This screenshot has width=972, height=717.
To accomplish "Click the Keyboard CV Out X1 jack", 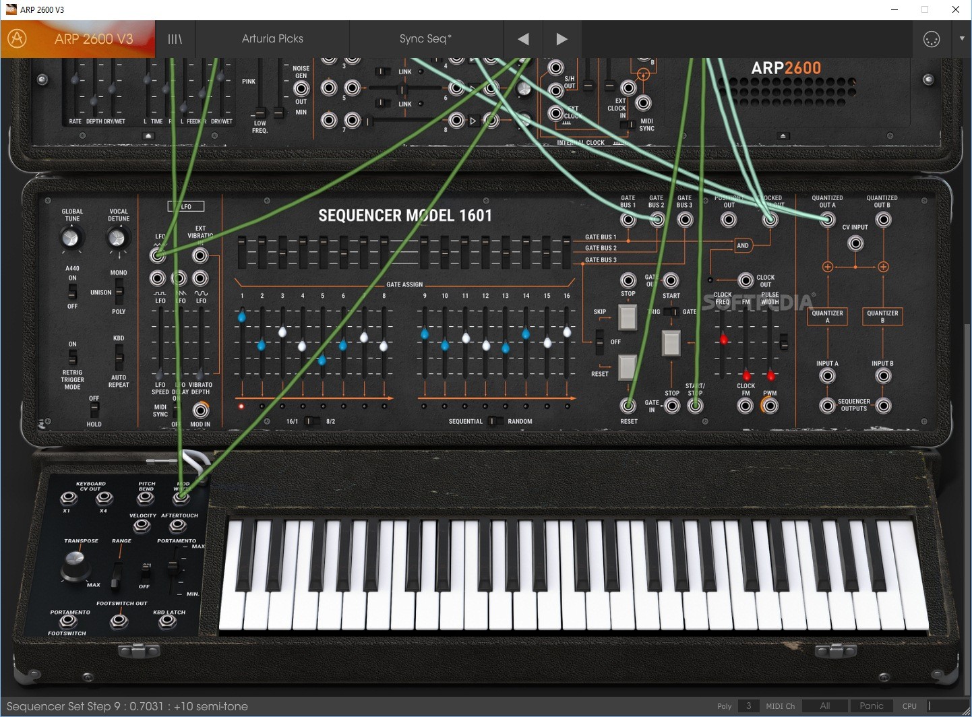I will [x=68, y=499].
